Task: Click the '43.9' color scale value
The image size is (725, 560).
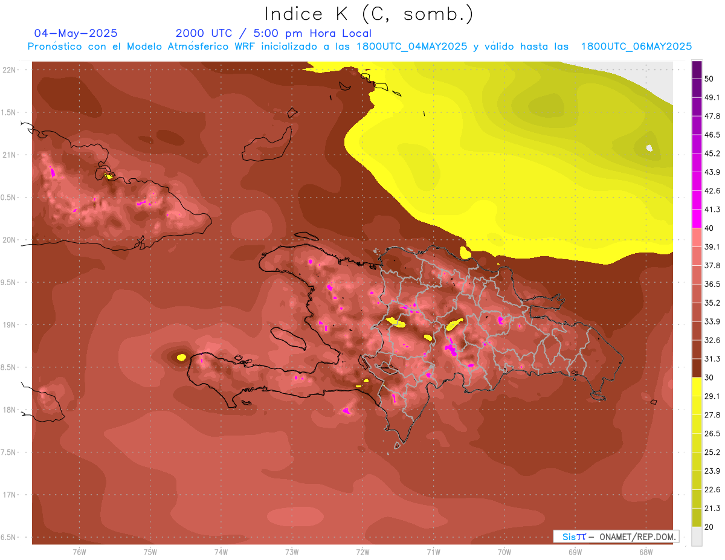Action: click(x=713, y=172)
